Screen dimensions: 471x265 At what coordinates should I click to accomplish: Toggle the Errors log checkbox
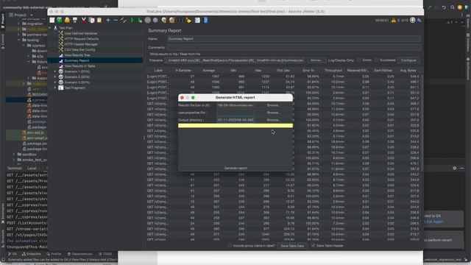pyautogui.click(x=359, y=60)
